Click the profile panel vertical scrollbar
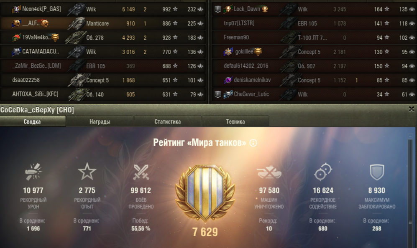The width and height of the screenshot is (417, 248). [x=410, y=190]
